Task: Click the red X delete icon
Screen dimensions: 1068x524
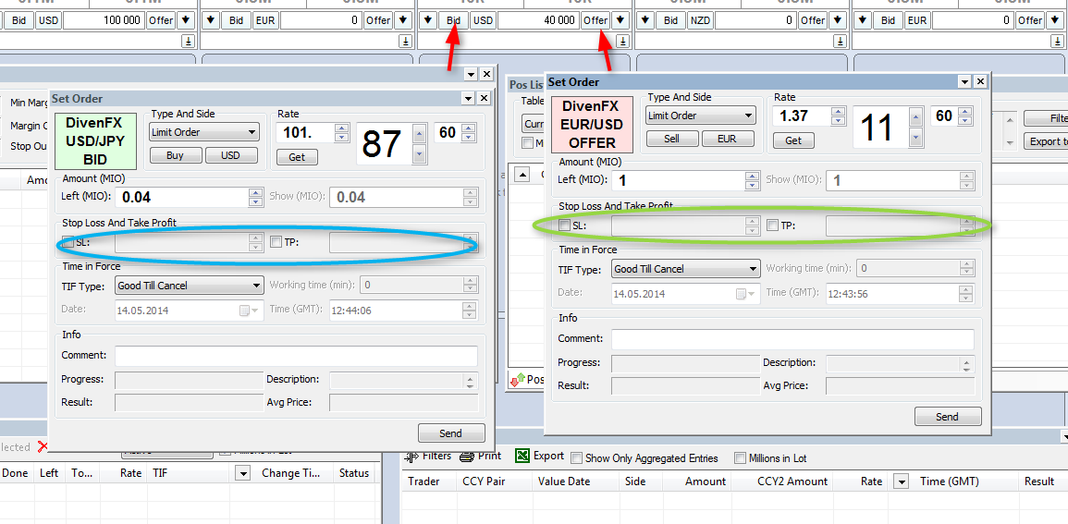Action: click(43, 446)
